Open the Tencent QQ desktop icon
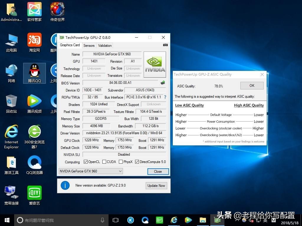 click(x=35, y=71)
